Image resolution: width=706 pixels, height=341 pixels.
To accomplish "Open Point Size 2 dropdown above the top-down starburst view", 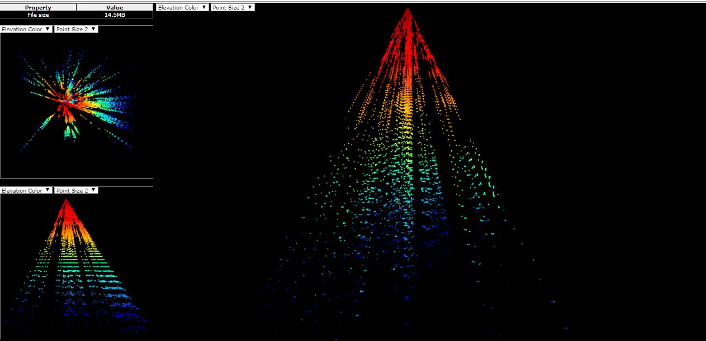I will click(x=76, y=29).
